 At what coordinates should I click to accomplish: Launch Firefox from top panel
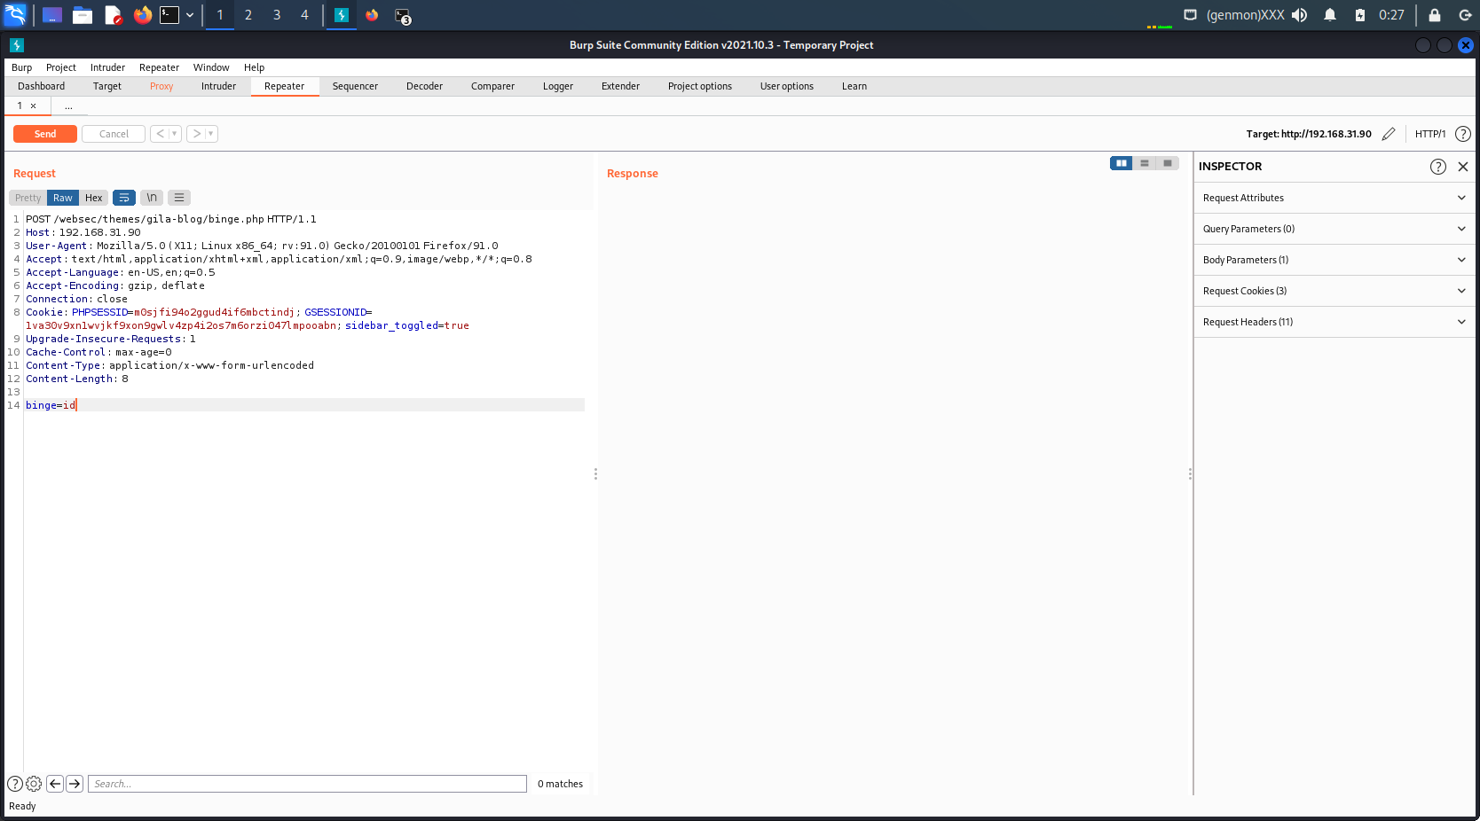point(142,15)
